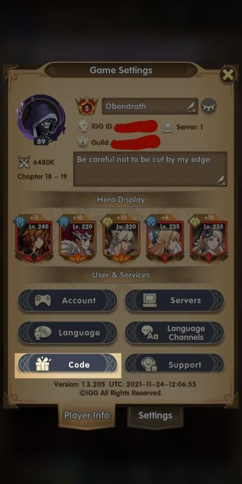
Task: Open the Account button
Action: [67, 300]
